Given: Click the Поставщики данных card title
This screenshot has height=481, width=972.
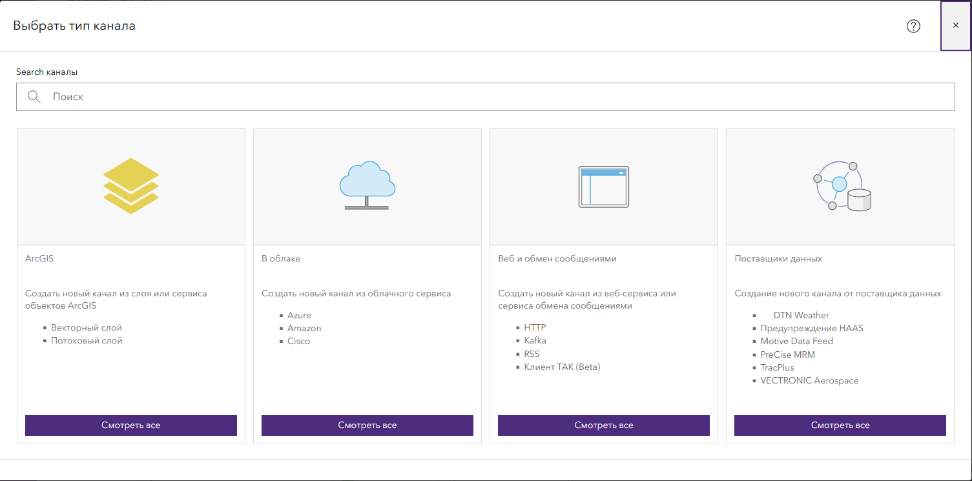Looking at the screenshot, I should (778, 258).
